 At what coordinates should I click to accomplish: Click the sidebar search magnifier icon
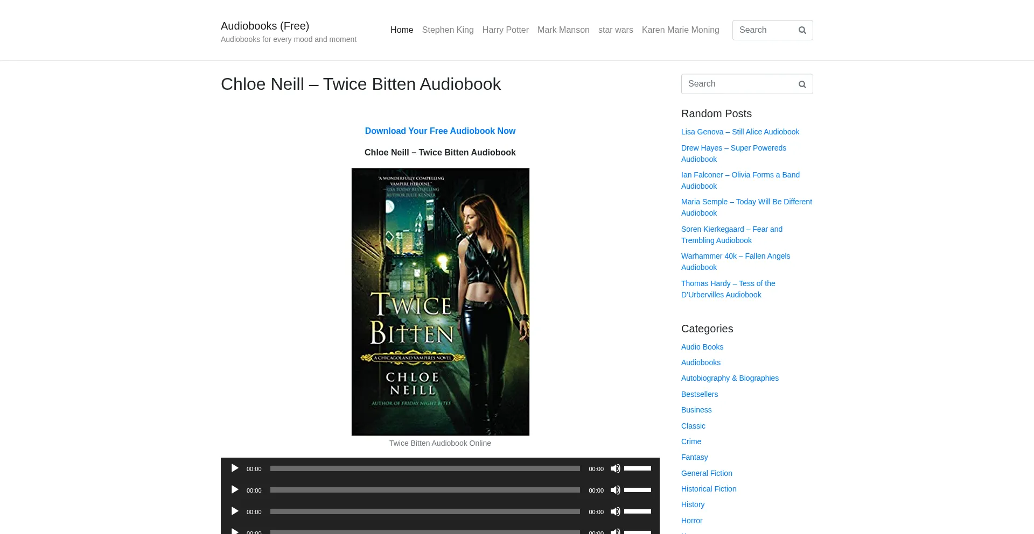[802, 84]
